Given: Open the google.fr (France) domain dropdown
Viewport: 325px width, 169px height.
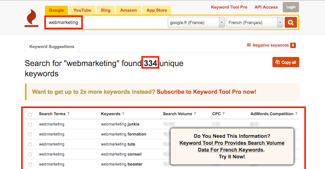Looking at the screenshot, I should [x=196, y=22].
